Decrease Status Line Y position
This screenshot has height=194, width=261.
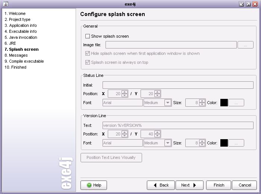click(157, 96)
